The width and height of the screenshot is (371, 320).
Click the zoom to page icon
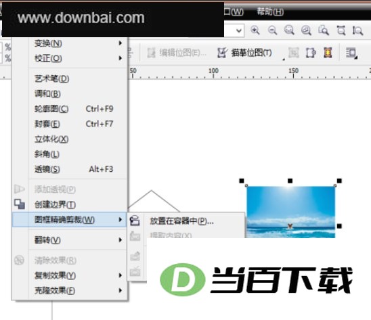click(324, 30)
